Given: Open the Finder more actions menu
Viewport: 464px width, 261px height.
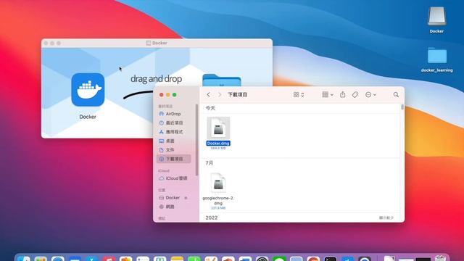Looking at the screenshot, I should click(370, 95).
